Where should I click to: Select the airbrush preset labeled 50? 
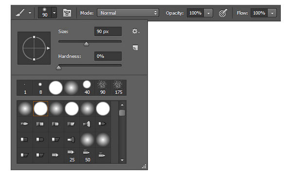pos(87,156)
